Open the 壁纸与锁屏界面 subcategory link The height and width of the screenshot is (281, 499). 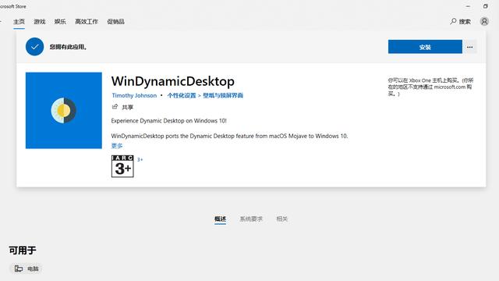223,95
